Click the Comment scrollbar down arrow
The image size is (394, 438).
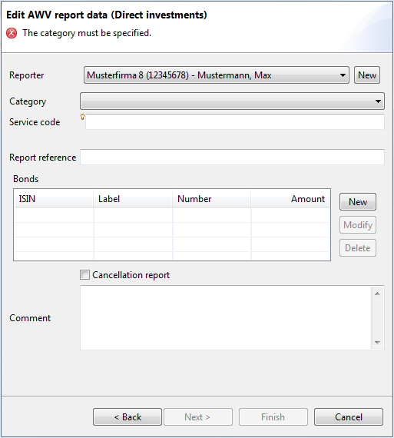pyautogui.click(x=378, y=343)
